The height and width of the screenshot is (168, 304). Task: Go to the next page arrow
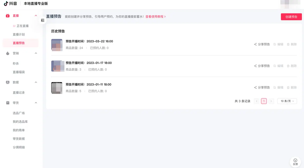point(271,101)
